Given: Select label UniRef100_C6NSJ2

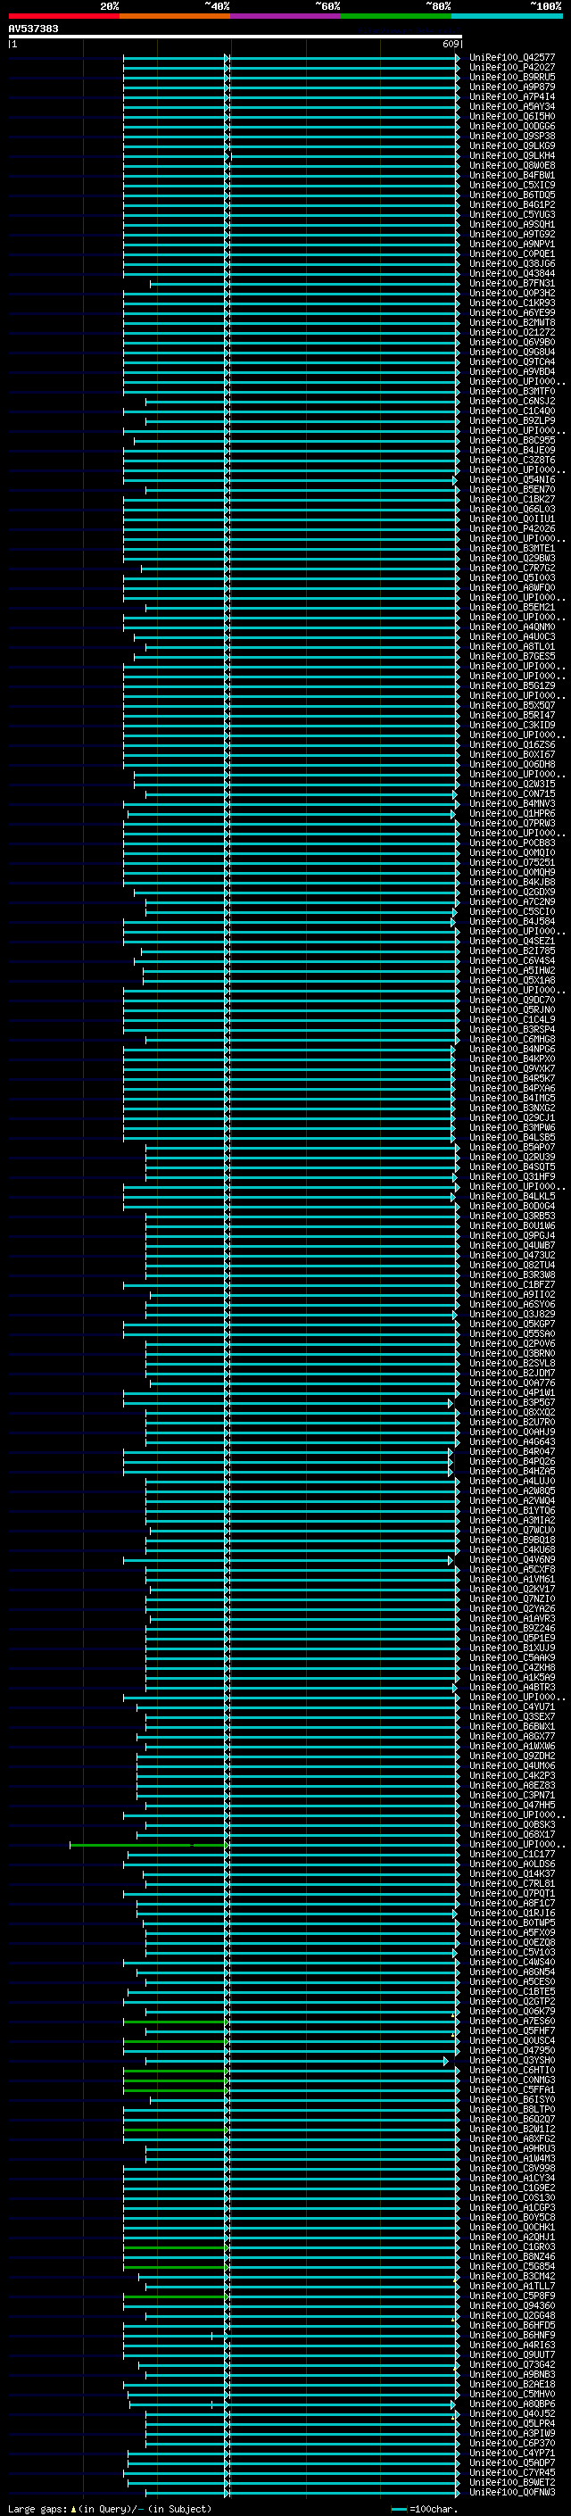Looking at the screenshot, I should (x=512, y=402).
